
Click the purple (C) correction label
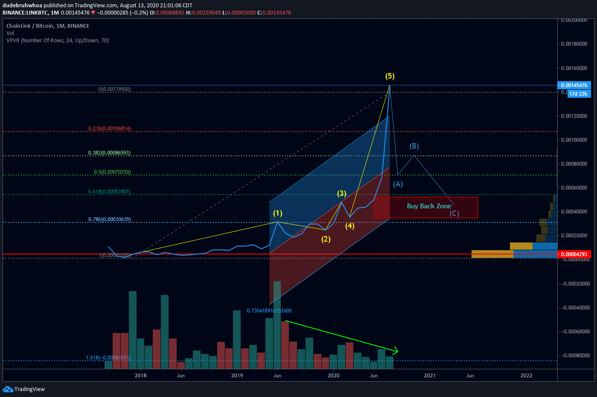pos(454,213)
